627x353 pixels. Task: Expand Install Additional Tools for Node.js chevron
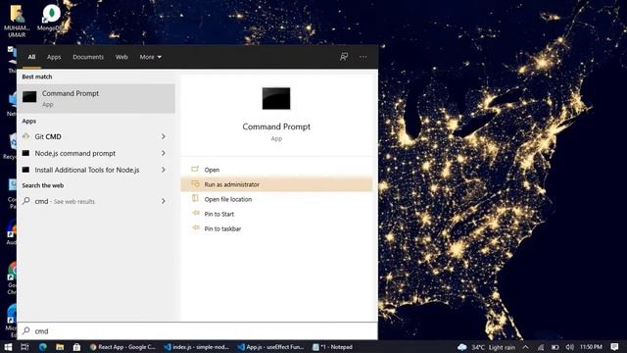pos(164,170)
